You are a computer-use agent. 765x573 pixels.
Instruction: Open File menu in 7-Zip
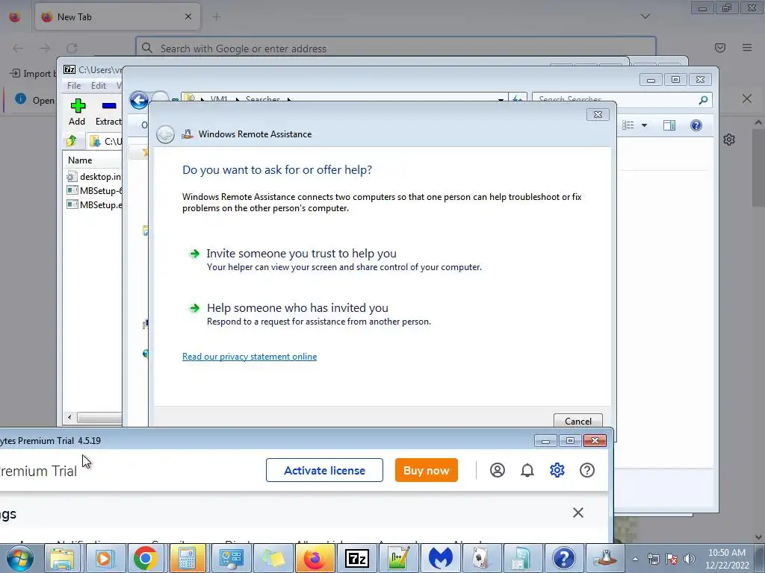74,86
